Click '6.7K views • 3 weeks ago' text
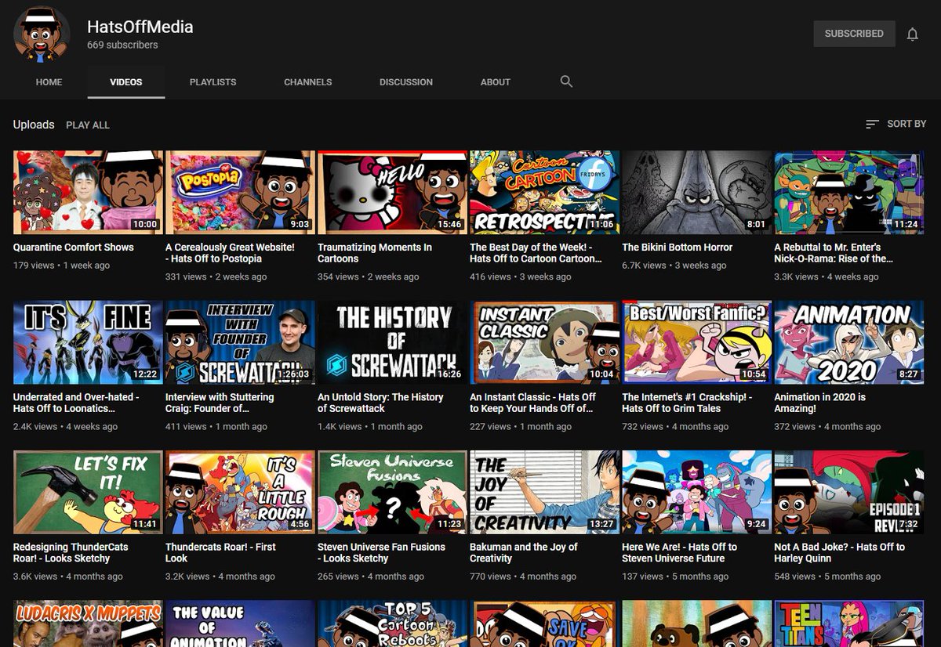The image size is (941, 647). (675, 266)
